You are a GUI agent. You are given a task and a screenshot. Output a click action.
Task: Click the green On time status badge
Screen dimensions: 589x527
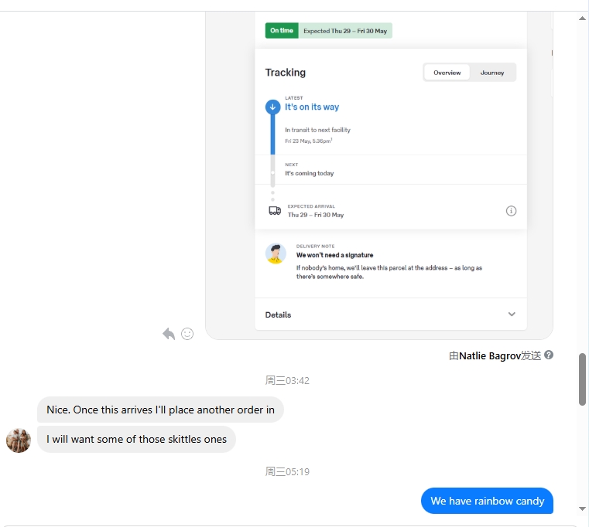(x=282, y=30)
